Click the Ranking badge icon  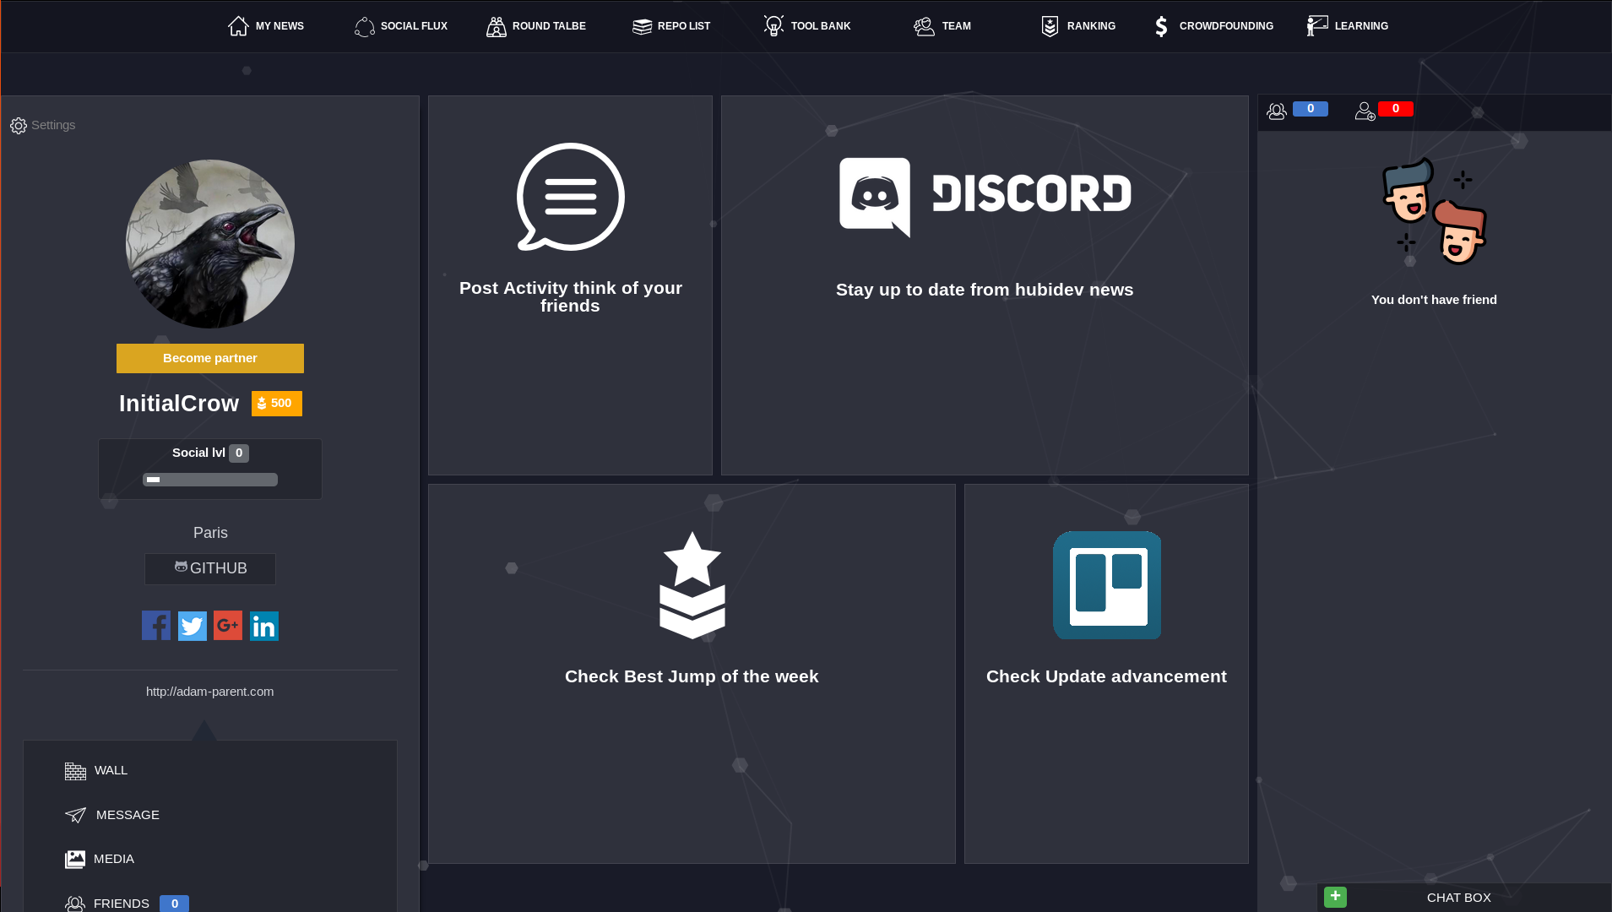[1050, 27]
